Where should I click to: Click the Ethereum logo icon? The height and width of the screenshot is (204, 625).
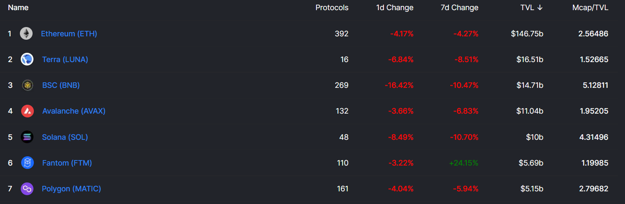tap(26, 33)
